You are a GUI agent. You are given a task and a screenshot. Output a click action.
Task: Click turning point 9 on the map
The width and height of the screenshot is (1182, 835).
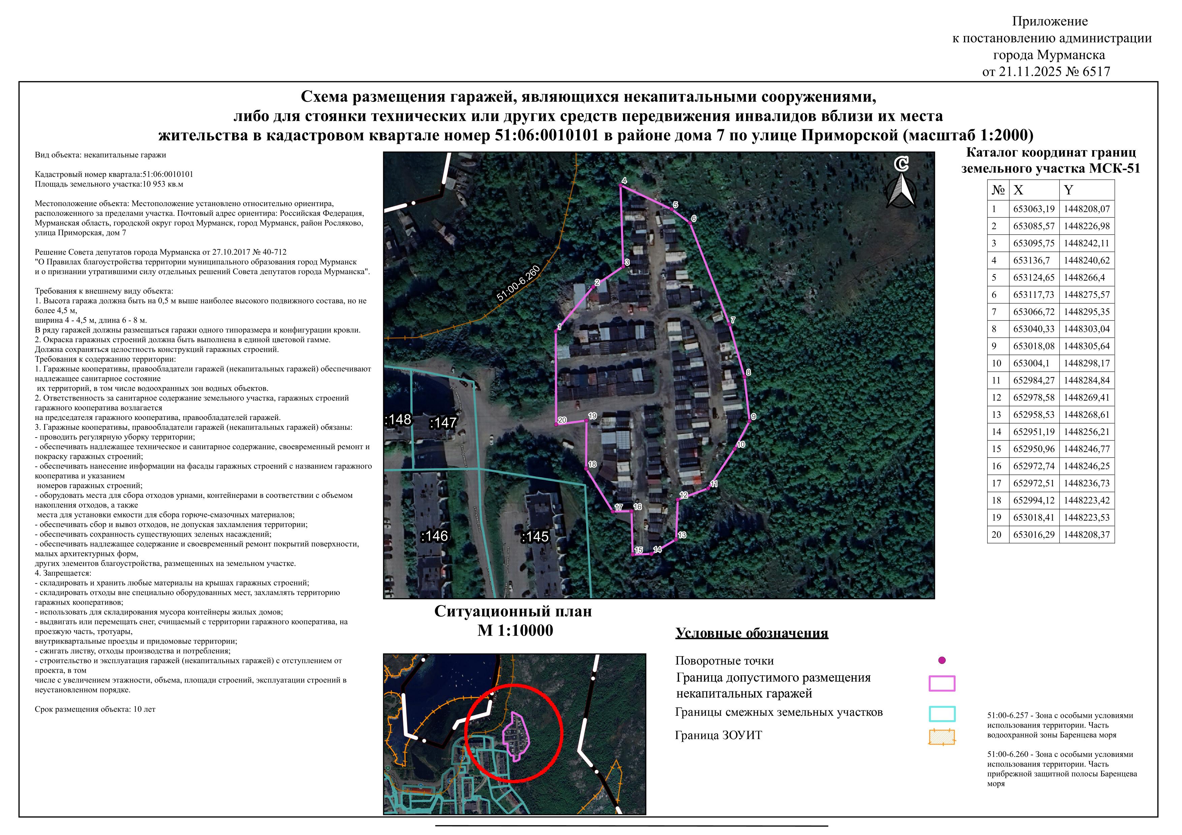(x=750, y=421)
